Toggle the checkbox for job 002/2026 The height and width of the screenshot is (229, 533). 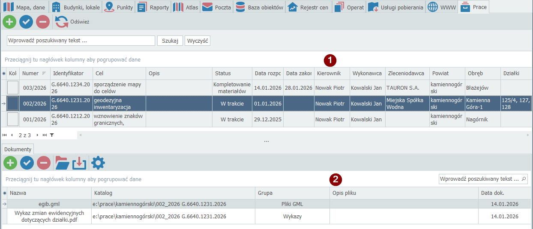pyautogui.click(x=13, y=103)
